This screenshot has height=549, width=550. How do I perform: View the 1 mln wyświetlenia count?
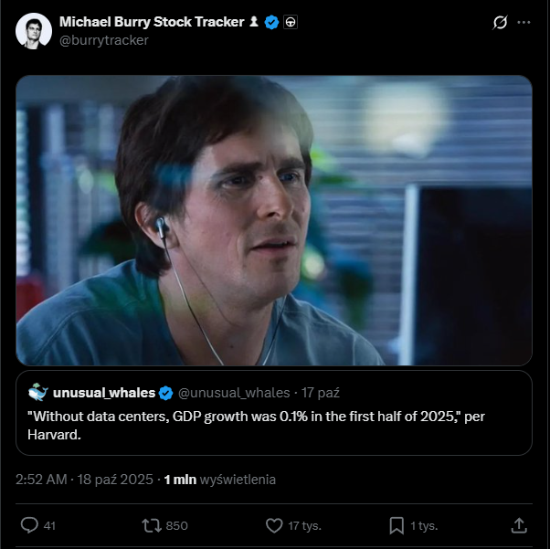(x=219, y=480)
